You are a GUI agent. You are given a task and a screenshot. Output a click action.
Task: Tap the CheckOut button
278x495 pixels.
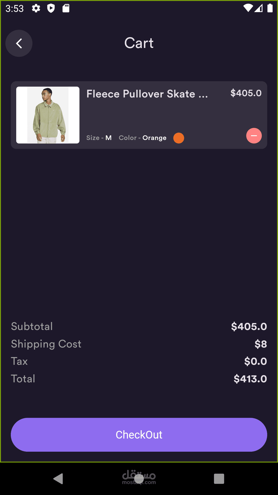139,435
